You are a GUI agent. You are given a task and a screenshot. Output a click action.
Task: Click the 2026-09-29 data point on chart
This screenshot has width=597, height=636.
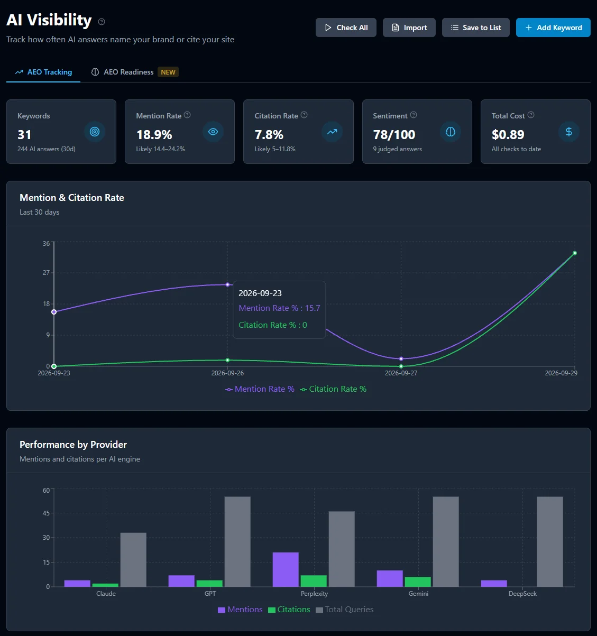click(575, 253)
